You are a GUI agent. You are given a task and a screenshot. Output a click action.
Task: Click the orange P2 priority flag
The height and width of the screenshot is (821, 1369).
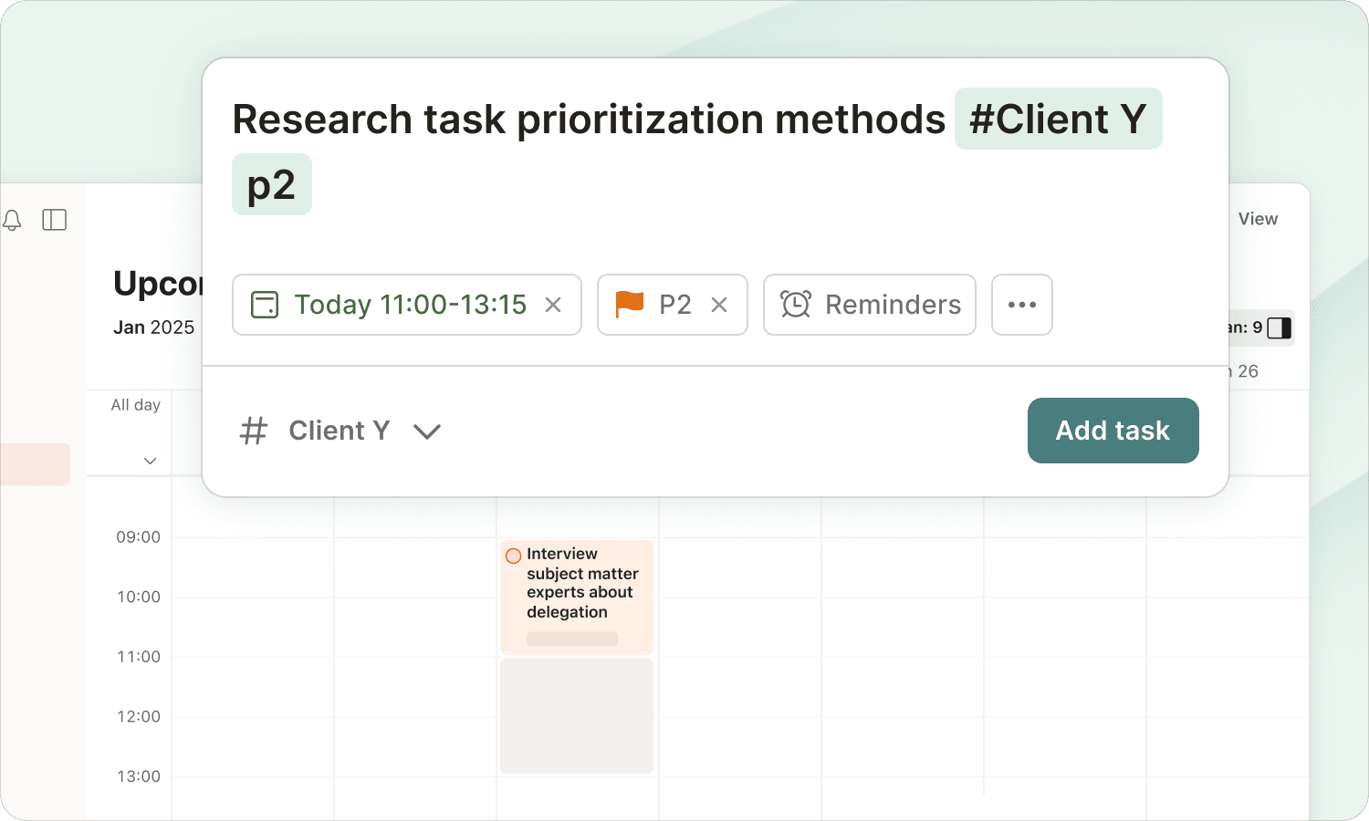[x=630, y=304]
